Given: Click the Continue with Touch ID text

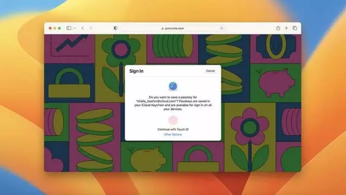Looking at the screenshot, I should click(x=173, y=129).
